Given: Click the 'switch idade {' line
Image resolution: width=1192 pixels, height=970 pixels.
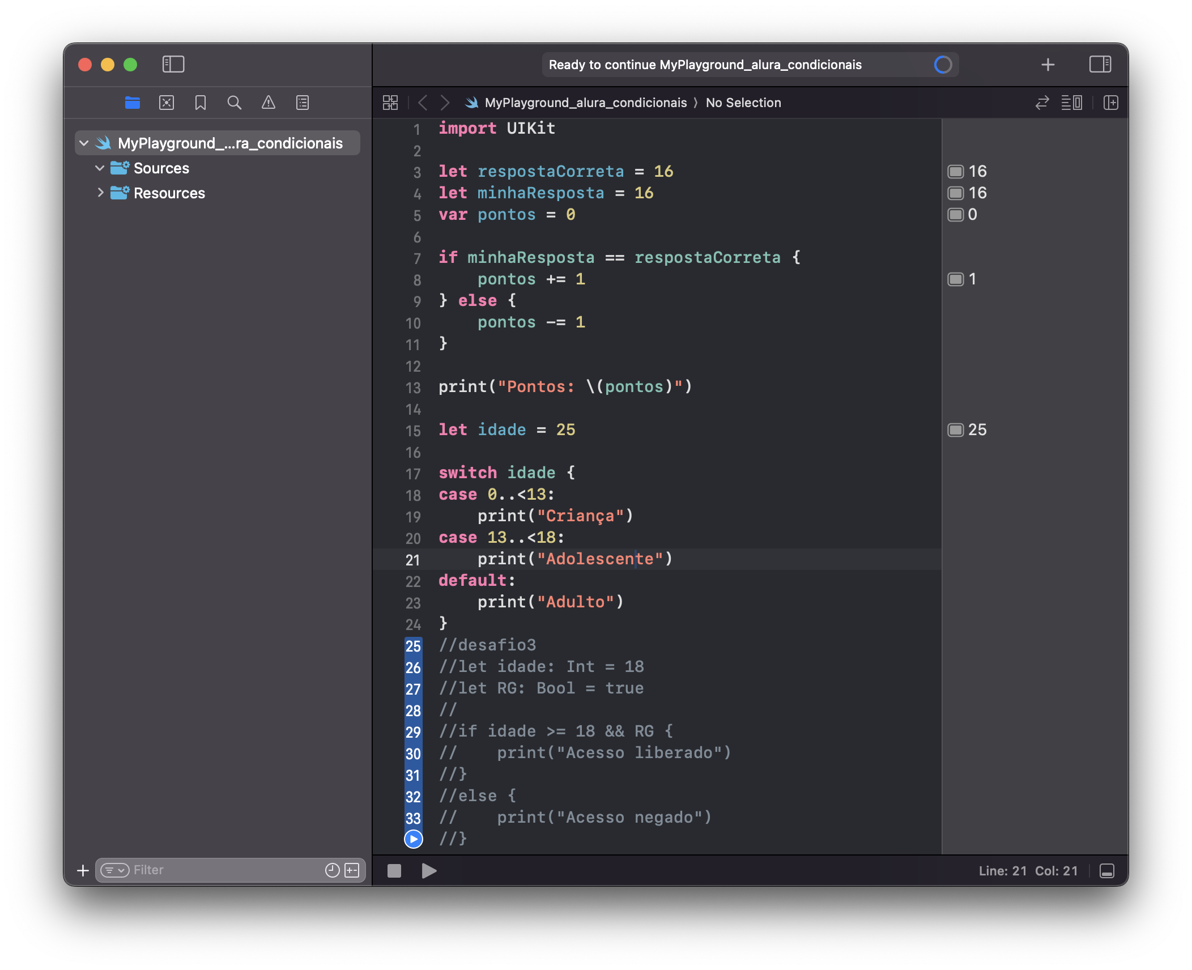Looking at the screenshot, I should coord(507,473).
